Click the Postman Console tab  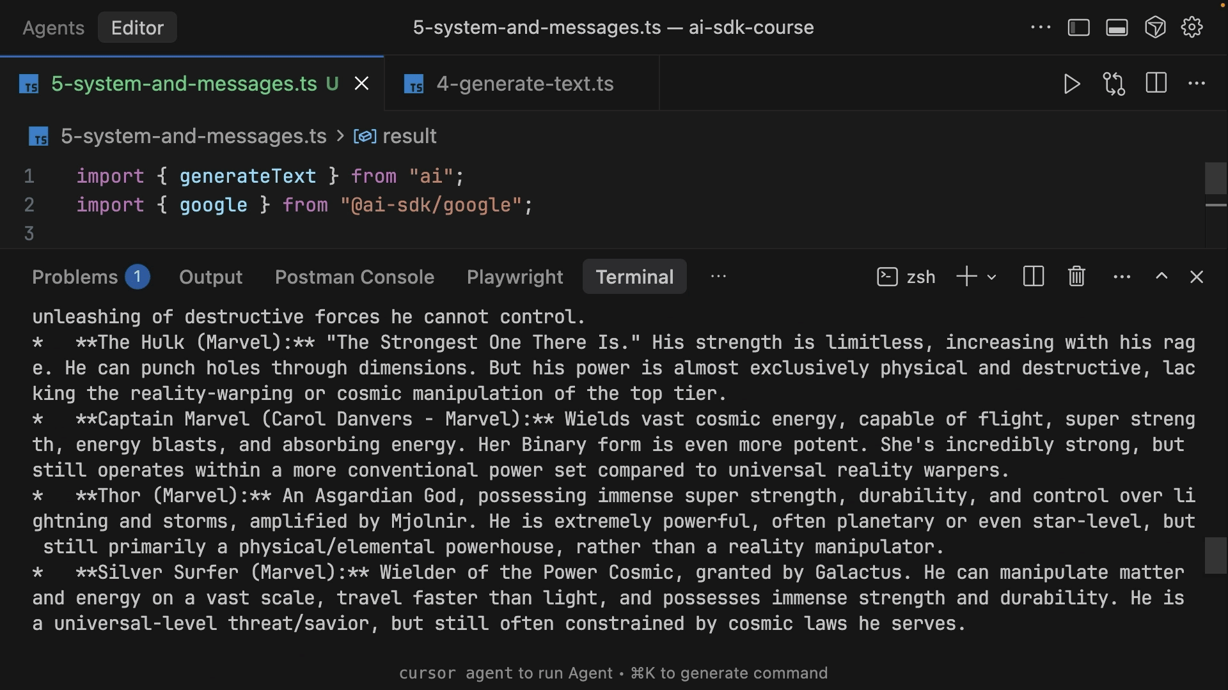pos(354,277)
